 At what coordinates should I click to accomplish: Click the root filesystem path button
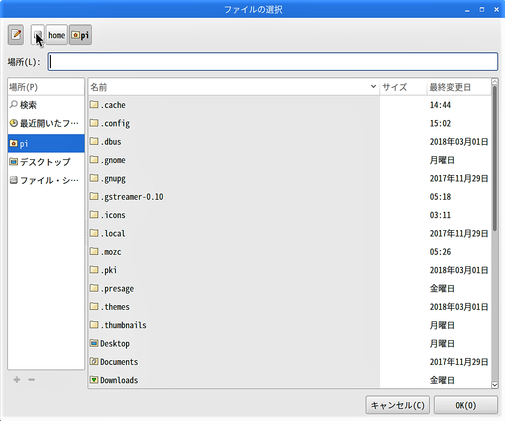pos(38,35)
